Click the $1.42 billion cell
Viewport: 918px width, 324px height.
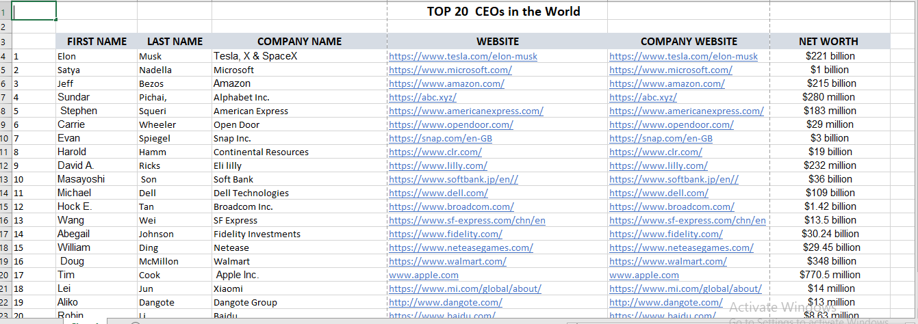point(830,206)
